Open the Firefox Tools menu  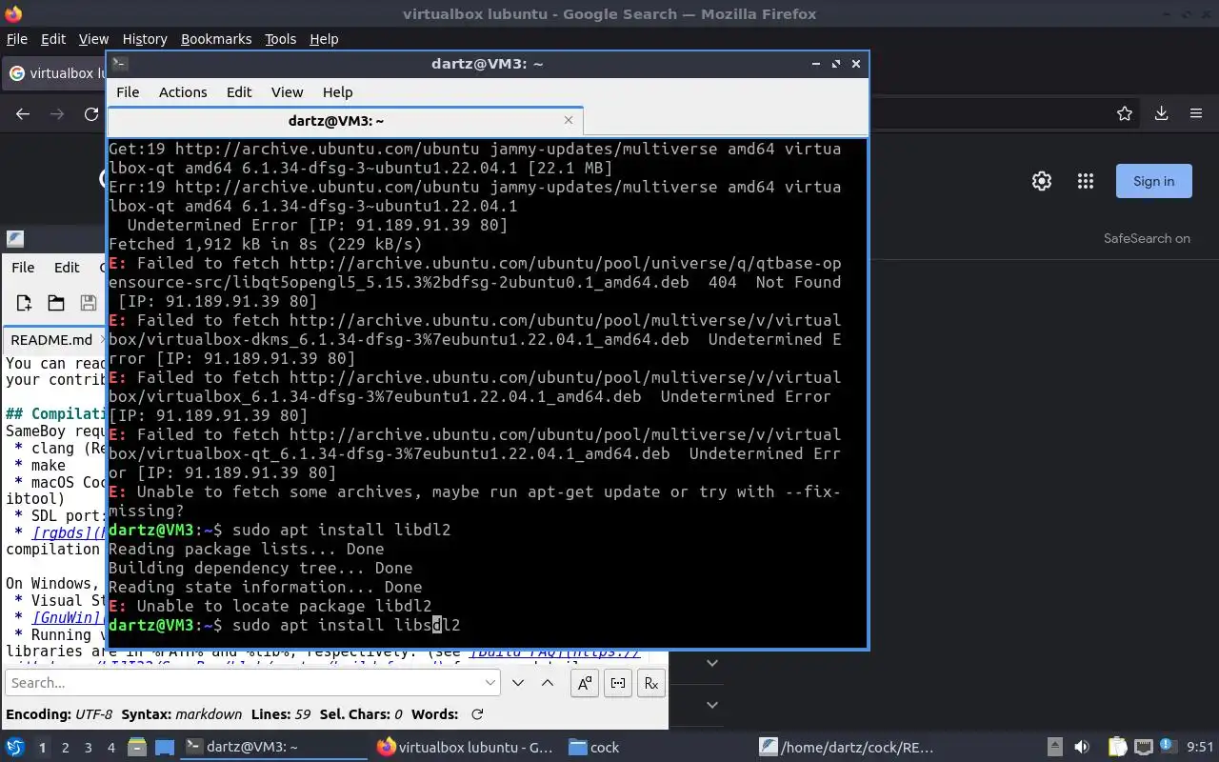click(280, 39)
